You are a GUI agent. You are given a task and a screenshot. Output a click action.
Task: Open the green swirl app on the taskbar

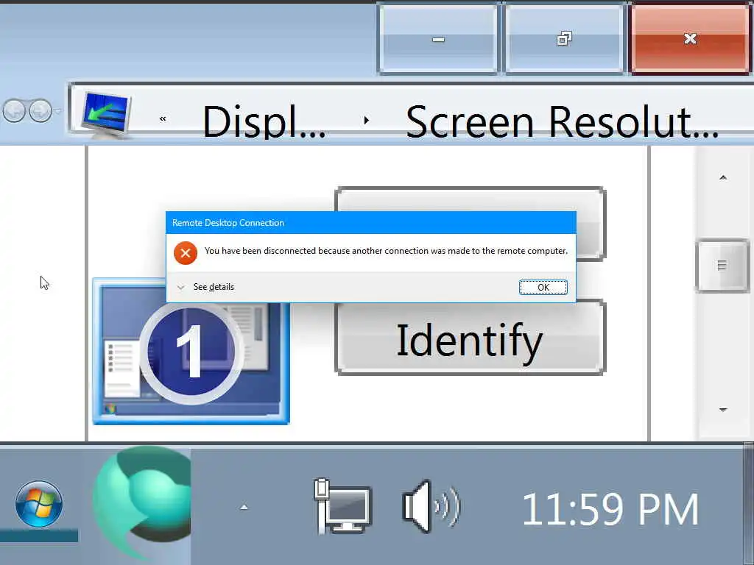click(x=142, y=502)
